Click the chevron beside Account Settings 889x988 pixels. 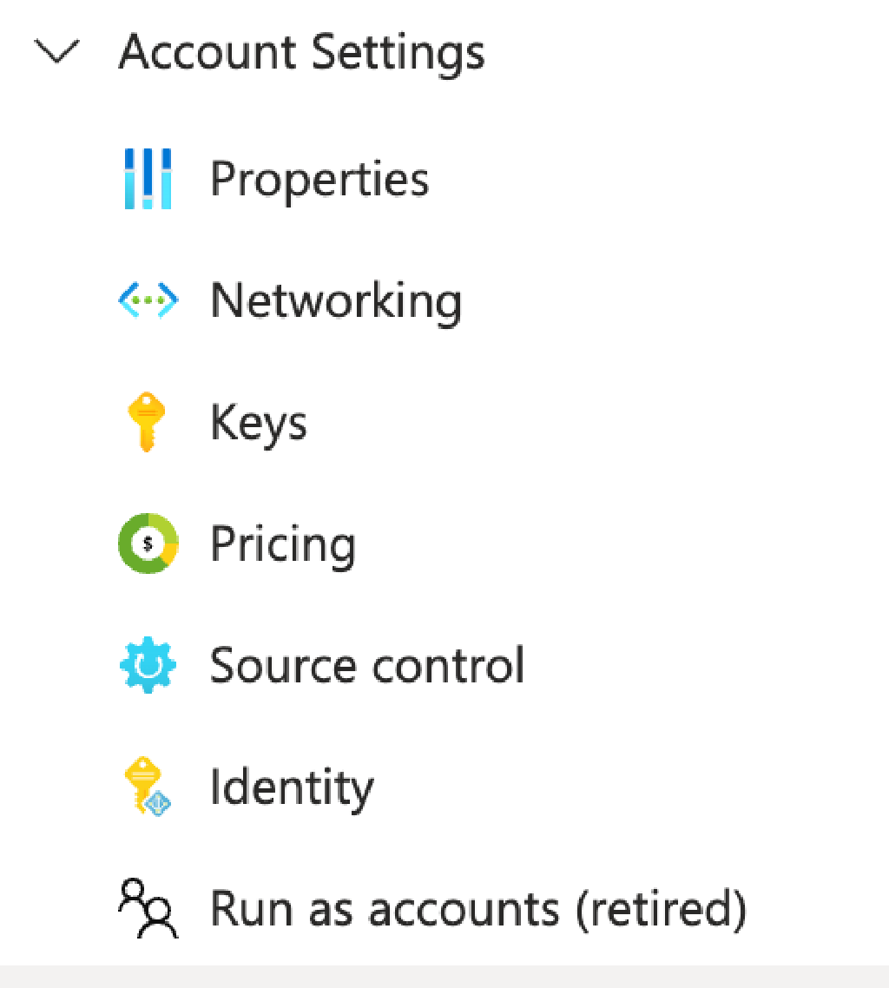[x=56, y=52]
